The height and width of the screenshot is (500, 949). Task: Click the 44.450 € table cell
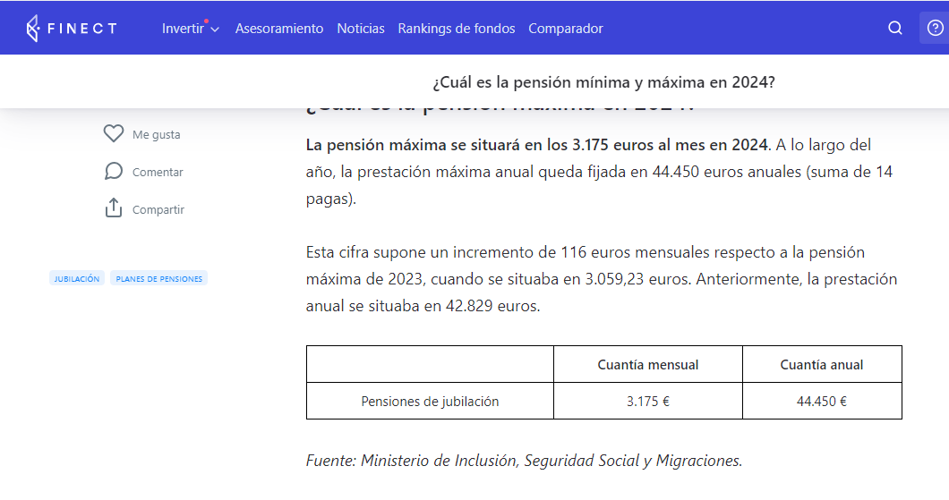822,402
